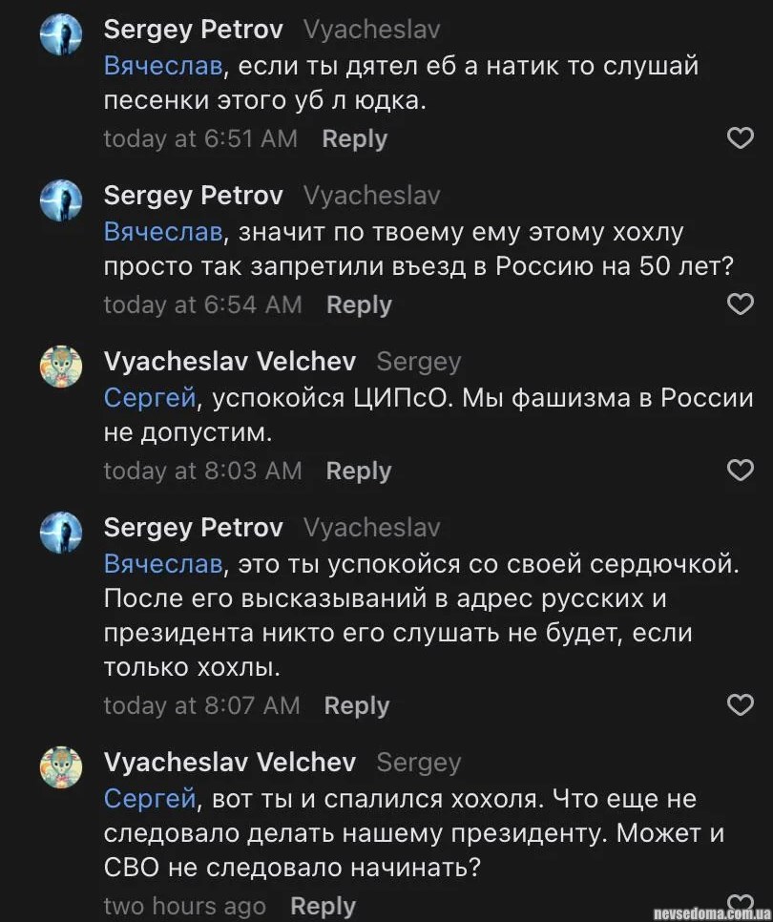Reply to the 8:07 AM comment
This screenshot has height=922, width=773.
(357, 706)
